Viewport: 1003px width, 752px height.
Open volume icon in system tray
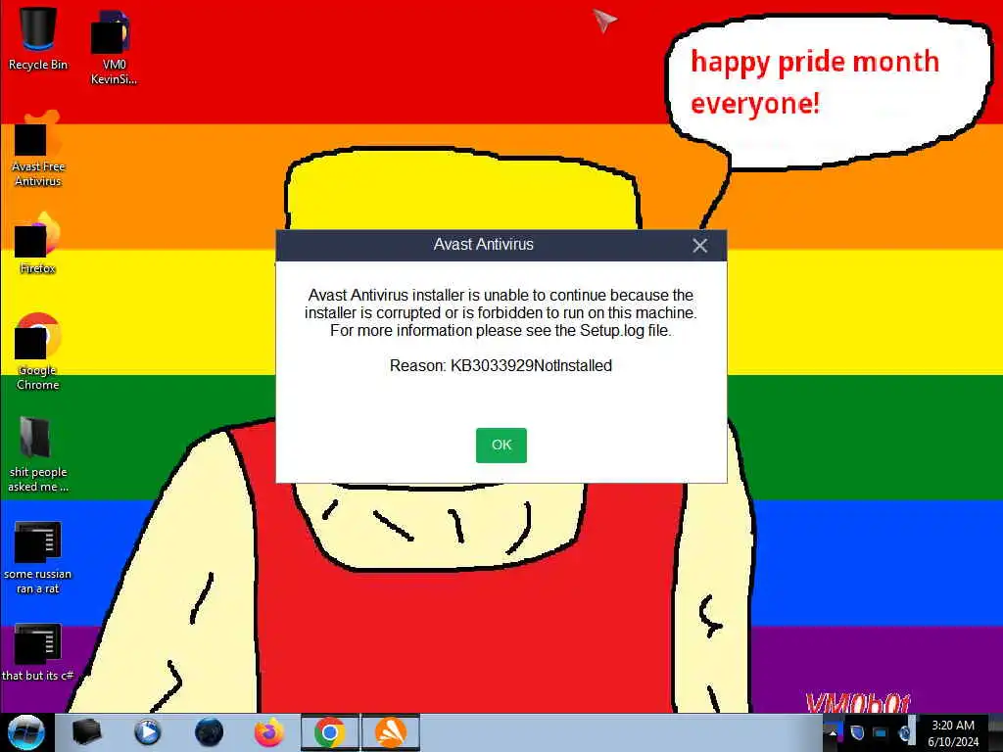[904, 732]
